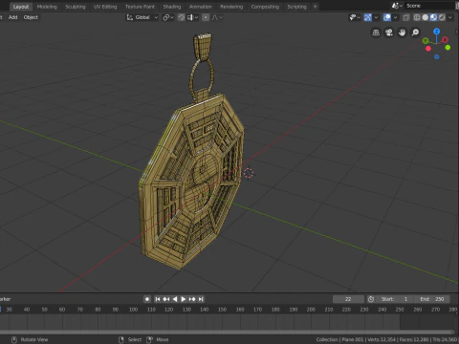Viewport: 459px width, 344px height.
Task: Switch to the Modeling workspace tab
Action: pyautogui.click(x=47, y=7)
